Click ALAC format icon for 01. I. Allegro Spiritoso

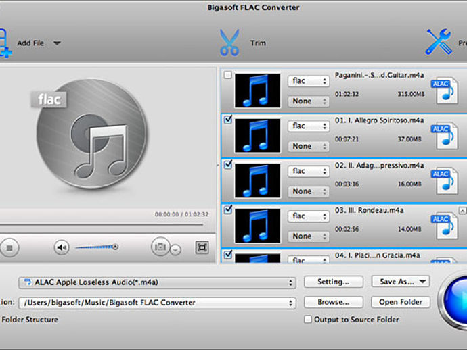coord(445,136)
